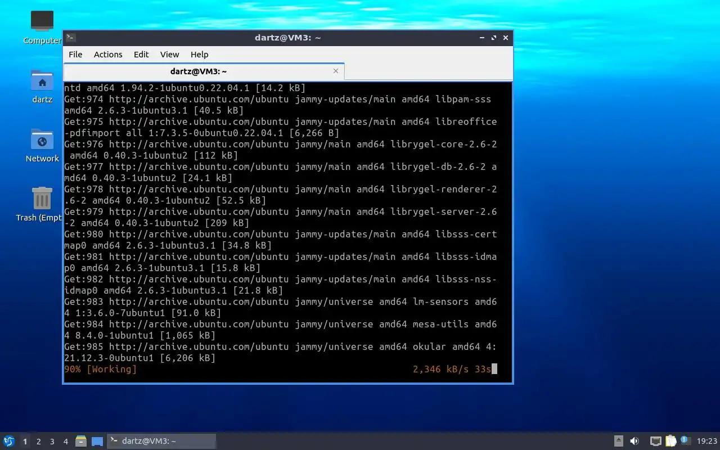This screenshot has width=720, height=450.
Task: Click the '2,346 kB/s 33s' download speed text
Action: pos(452,369)
